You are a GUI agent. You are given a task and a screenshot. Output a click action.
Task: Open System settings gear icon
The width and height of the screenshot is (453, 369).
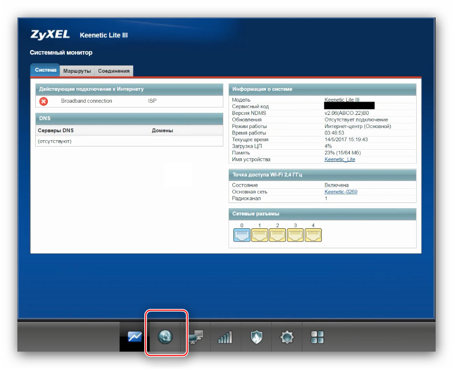[287, 337]
